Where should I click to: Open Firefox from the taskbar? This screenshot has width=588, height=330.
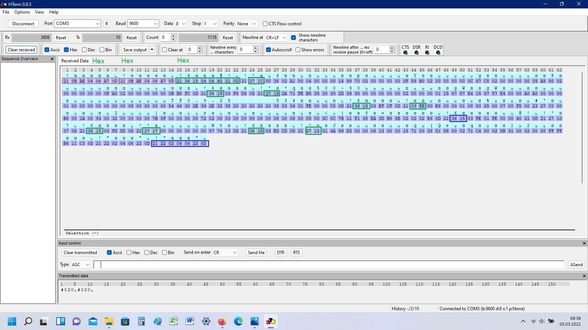[222, 322]
